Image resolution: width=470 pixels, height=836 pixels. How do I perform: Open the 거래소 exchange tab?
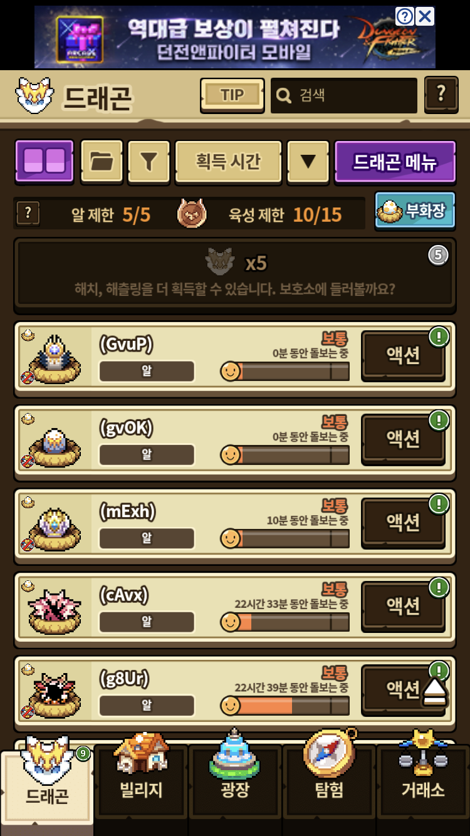pyautogui.click(x=423, y=782)
